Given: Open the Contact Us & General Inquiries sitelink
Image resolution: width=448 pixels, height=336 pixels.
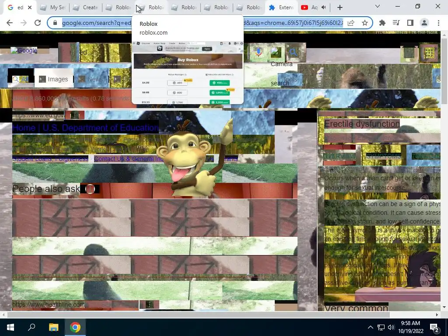Looking at the screenshot, I should coord(130,159).
